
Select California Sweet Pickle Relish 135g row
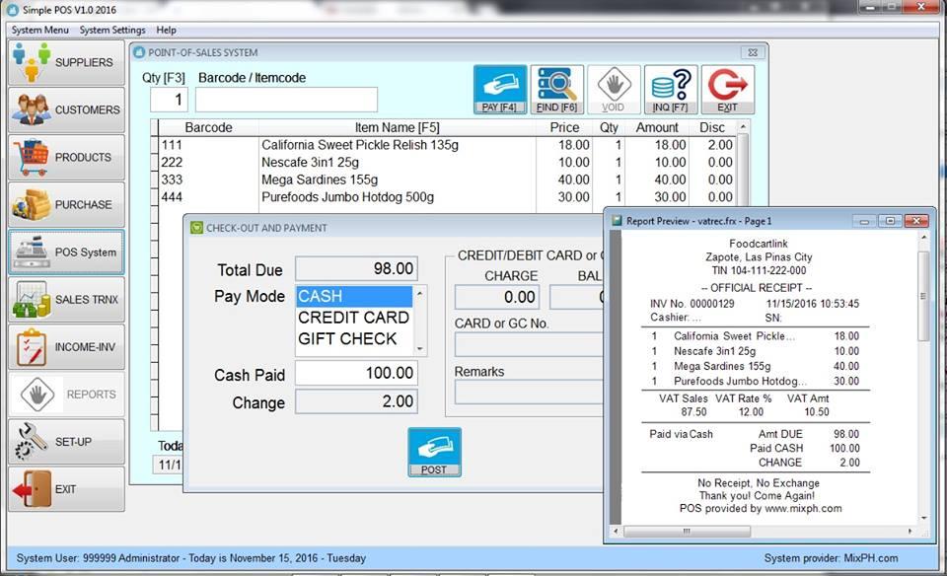[447, 145]
